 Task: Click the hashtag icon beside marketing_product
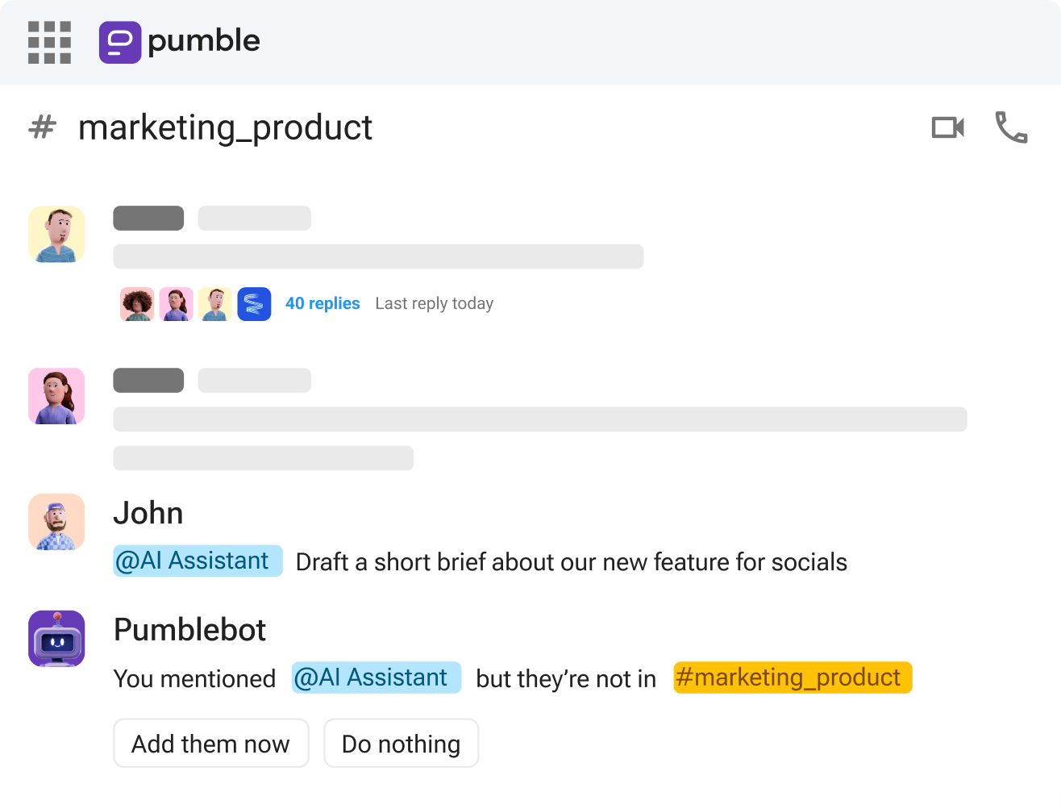[42, 127]
